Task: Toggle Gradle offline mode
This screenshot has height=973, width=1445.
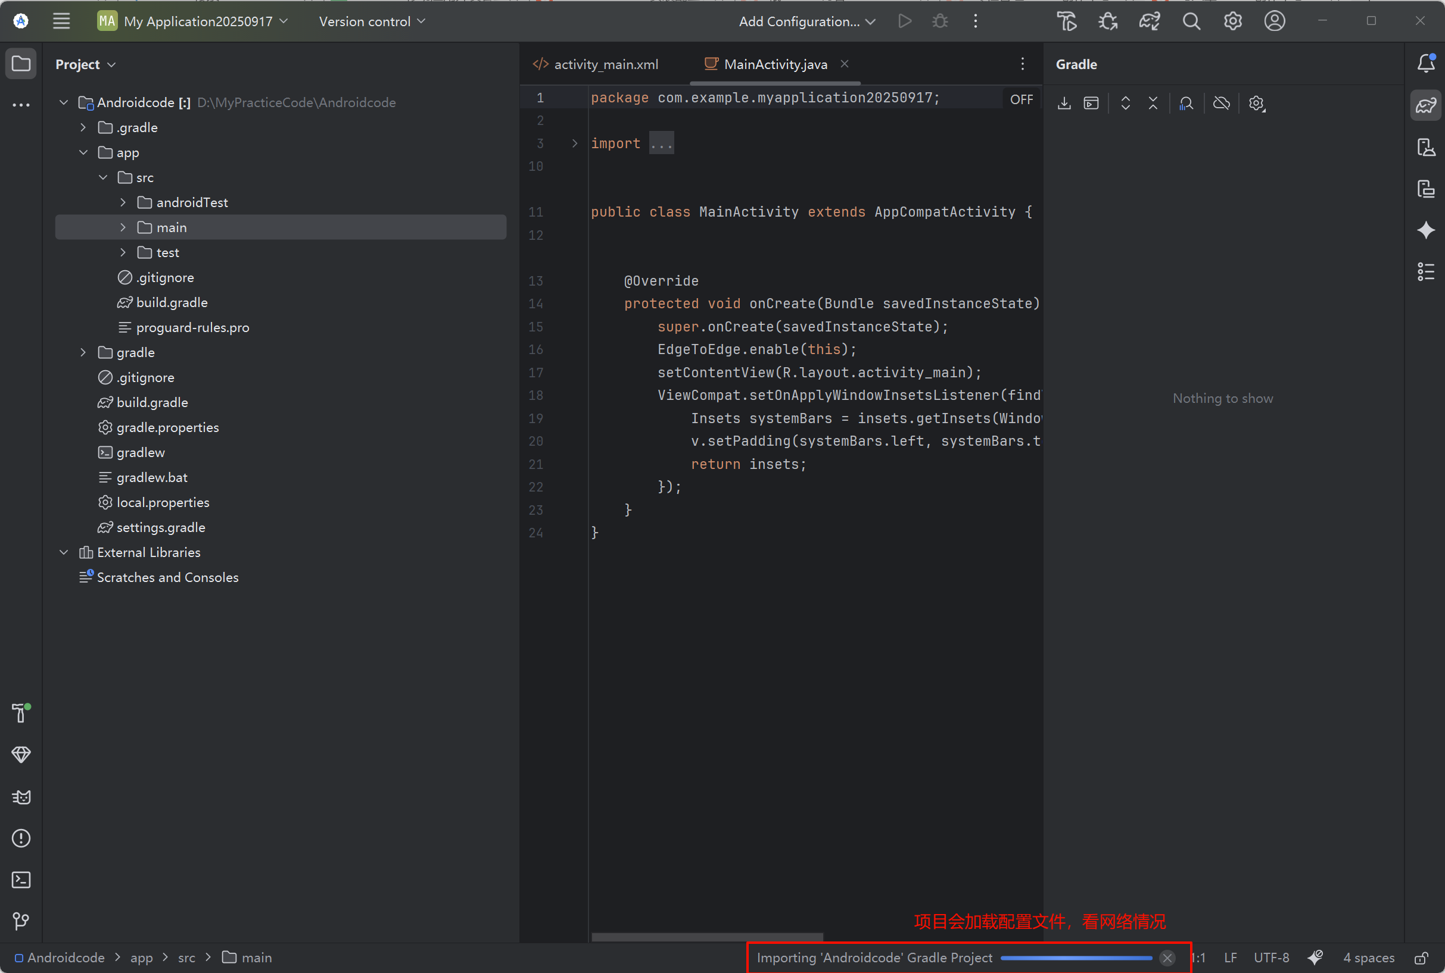Action: (x=1221, y=103)
